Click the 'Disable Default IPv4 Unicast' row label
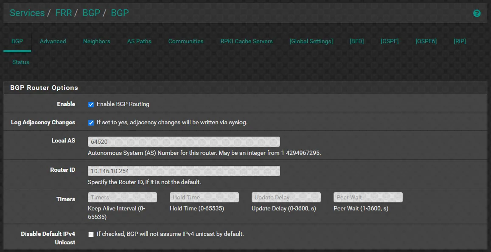Image resolution: width=491 pixels, height=252 pixels. click(x=48, y=238)
